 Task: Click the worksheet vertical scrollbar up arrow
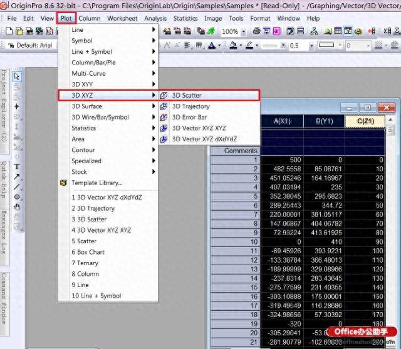(x=390, y=119)
